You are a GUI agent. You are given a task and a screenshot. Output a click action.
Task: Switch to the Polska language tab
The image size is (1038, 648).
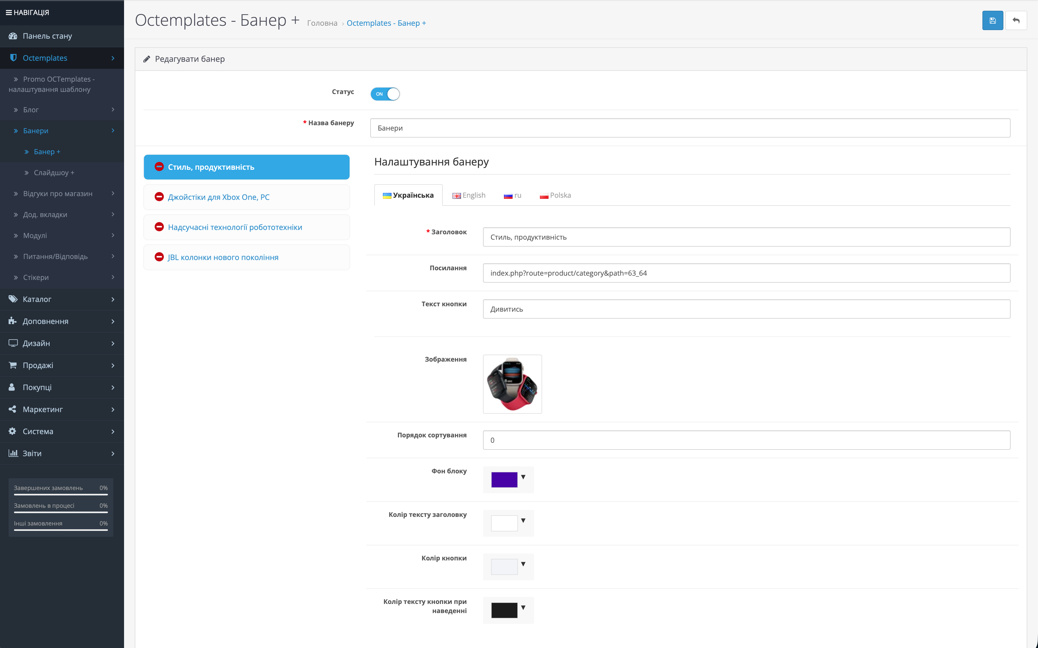click(x=556, y=195)
